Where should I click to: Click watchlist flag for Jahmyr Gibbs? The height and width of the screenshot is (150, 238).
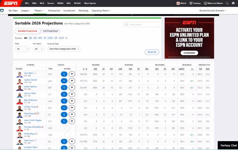pos(72,94)
